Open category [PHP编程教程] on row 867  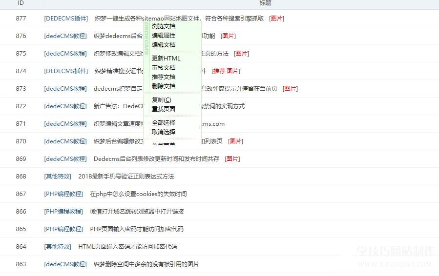pos(63,194)
